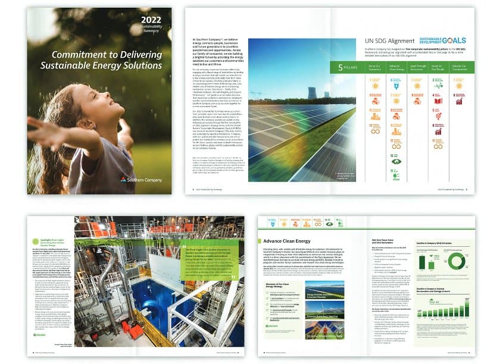Click the '5 PILLARS' green header cell
The width and height of the screenshot is (503, 364).
click(348, 67)
